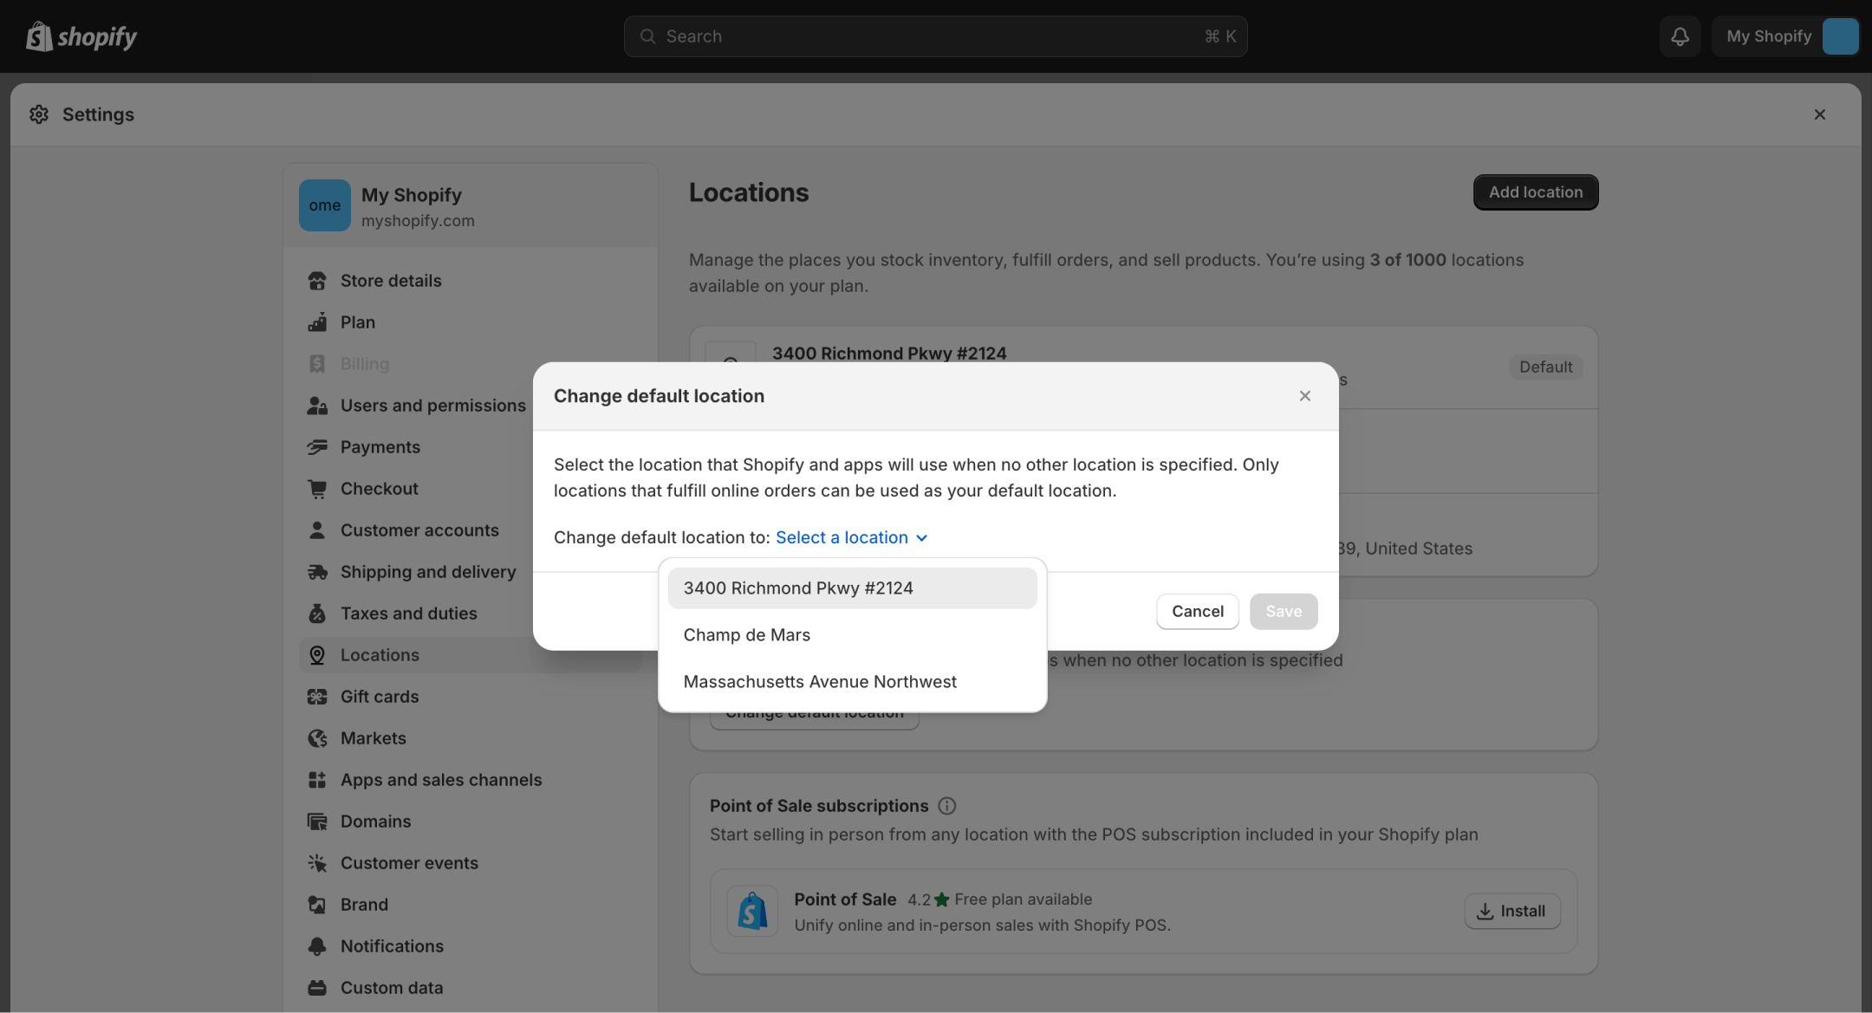Click the Point of Sale app thumbnail
The width and height of the screenshot is (1872, 1013).
(x=752, y=912)
